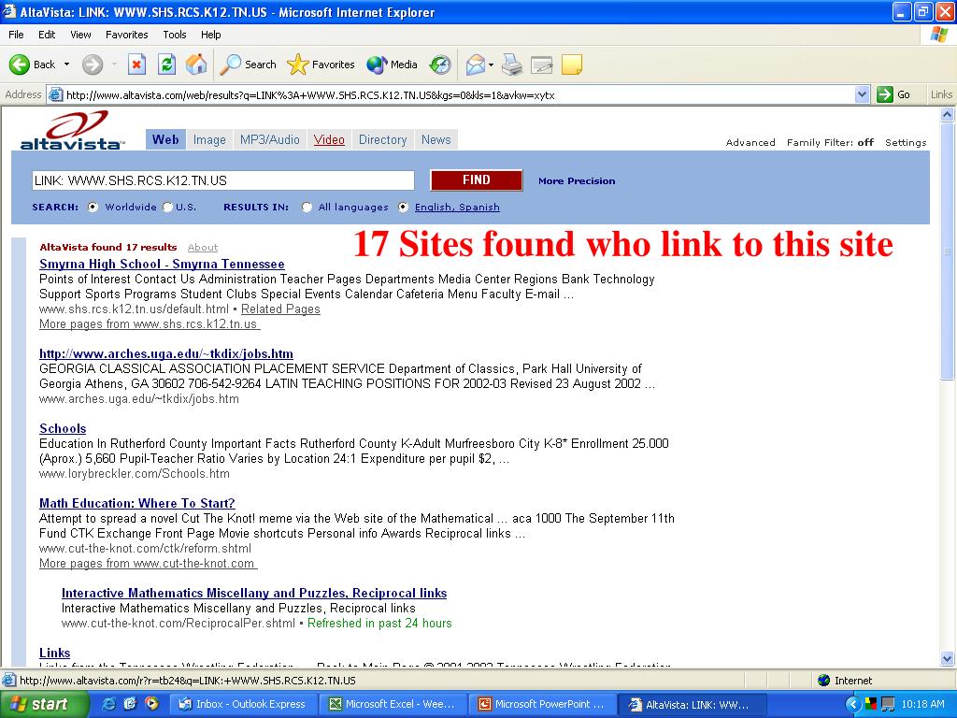Open the Favorites menu
The height and width of the screenshot is (718, 957).
pyautogui.click(x=126, y=35)
